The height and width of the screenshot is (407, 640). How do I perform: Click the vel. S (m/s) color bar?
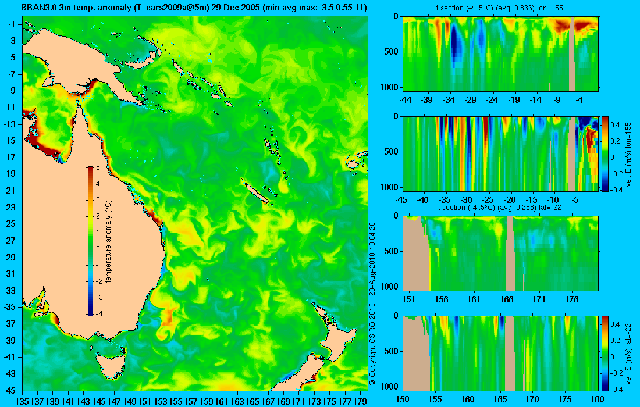click(605, 353)
